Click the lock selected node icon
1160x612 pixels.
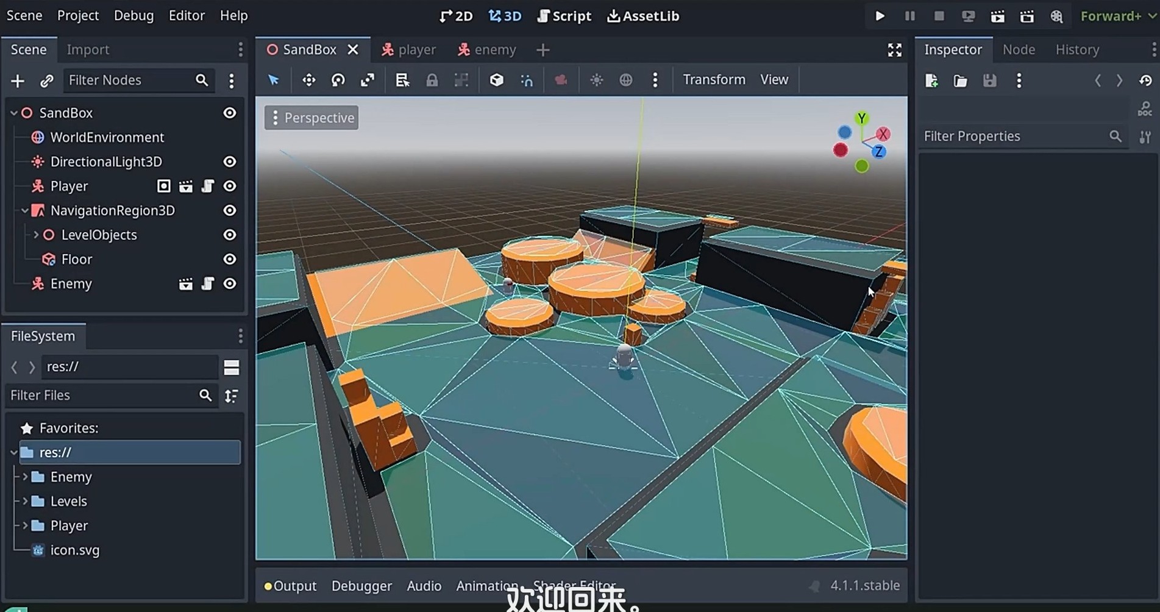pyautogui.click(x=432, y=80)
